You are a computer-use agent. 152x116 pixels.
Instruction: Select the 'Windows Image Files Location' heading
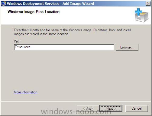pyautogui.click(x=34, y=12)
